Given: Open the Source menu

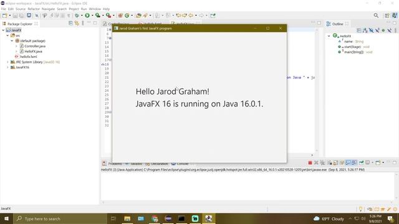Looking at the screenshot, I should 21,9.
